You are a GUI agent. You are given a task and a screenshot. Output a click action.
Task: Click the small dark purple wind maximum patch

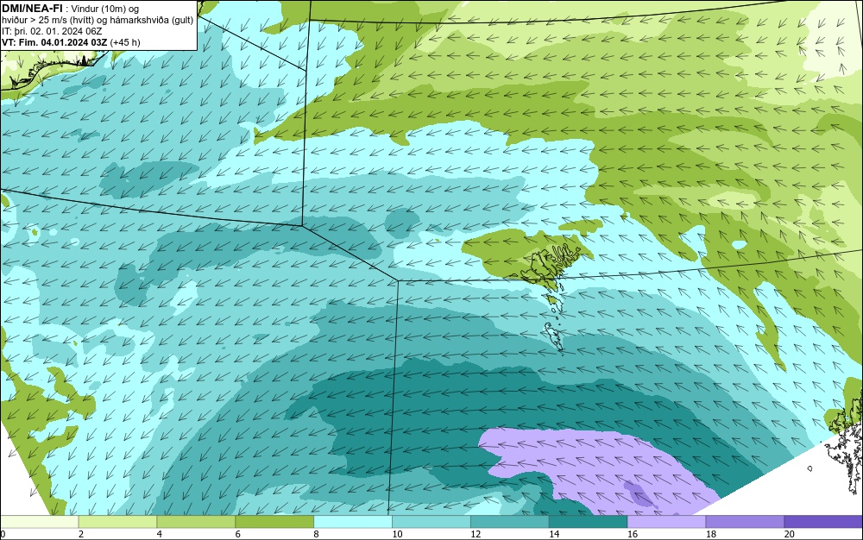639,493
